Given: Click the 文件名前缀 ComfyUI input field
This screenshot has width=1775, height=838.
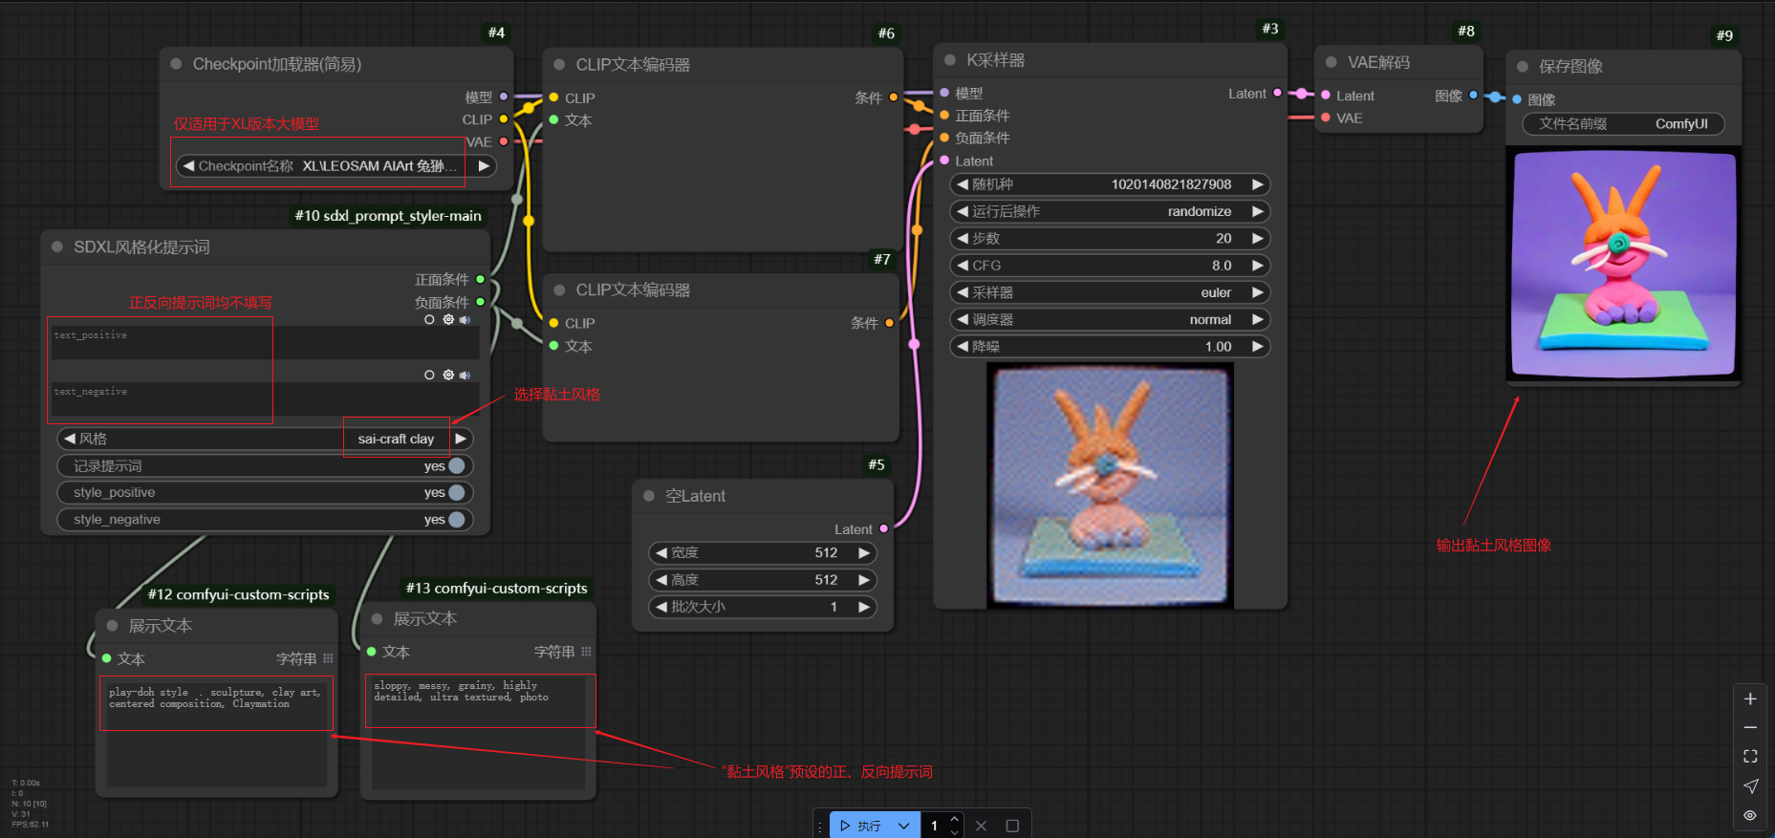Looking at the screenshot, I should click(x=1623, y=123).
